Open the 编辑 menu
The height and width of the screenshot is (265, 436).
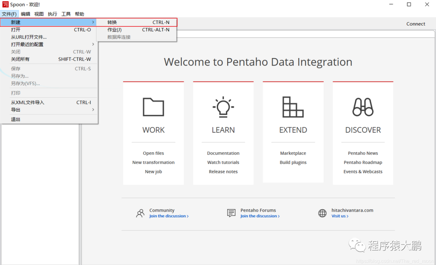pyautogui.click(x=25, y=14)
